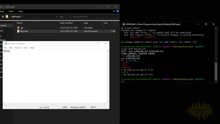This screenshot has height=124, width=220.
Task: Click the Notepad icon in title bar
Action: (5, 44)
